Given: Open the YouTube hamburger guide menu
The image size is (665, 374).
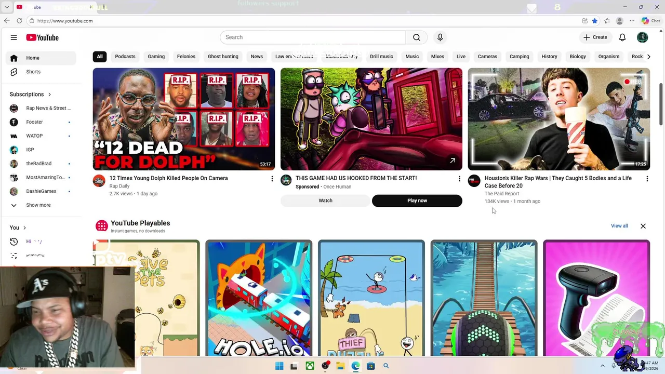Looking at the screenshot, I should click(x=14, y=37).
